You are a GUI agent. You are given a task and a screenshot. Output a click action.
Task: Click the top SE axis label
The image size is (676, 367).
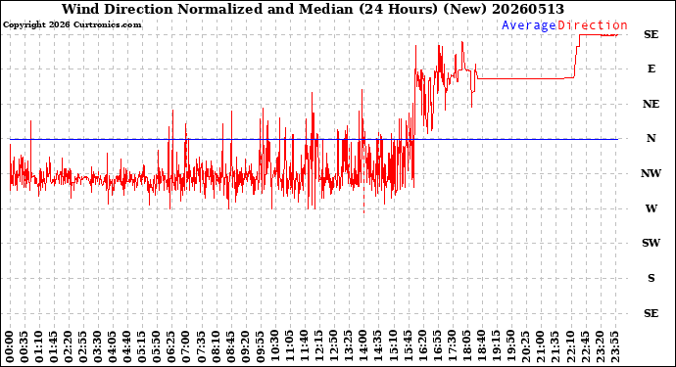point(651,34)
